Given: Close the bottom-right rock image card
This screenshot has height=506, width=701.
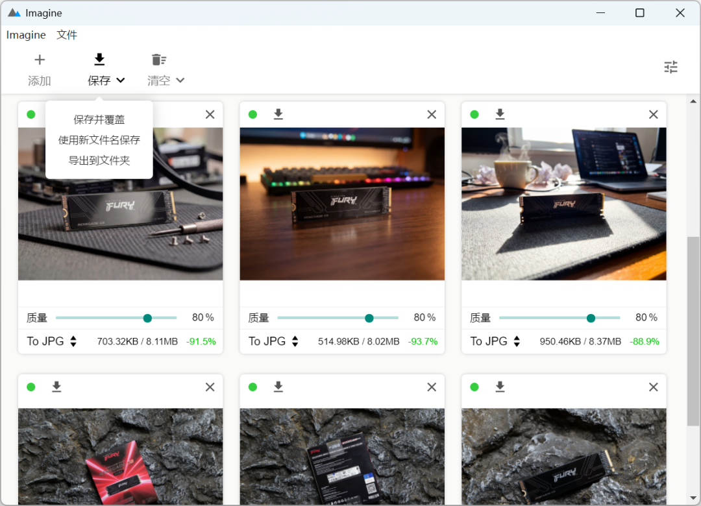Looking at the screenshot, I should coord(653,387).
